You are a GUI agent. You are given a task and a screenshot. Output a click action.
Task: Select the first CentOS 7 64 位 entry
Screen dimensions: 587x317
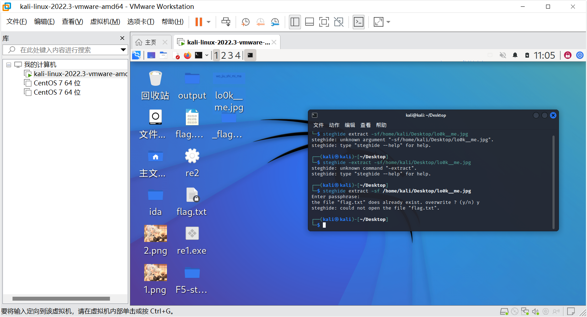pos(52,83)
